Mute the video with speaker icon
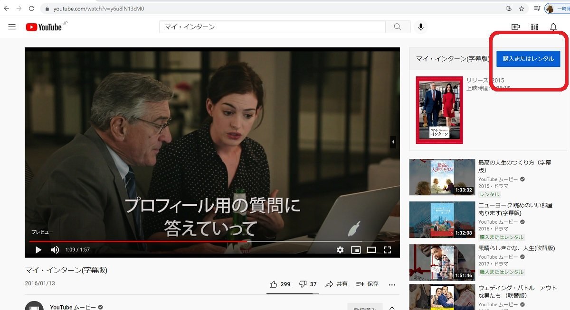Screen dimensions: 570x310 pos(55,250)
